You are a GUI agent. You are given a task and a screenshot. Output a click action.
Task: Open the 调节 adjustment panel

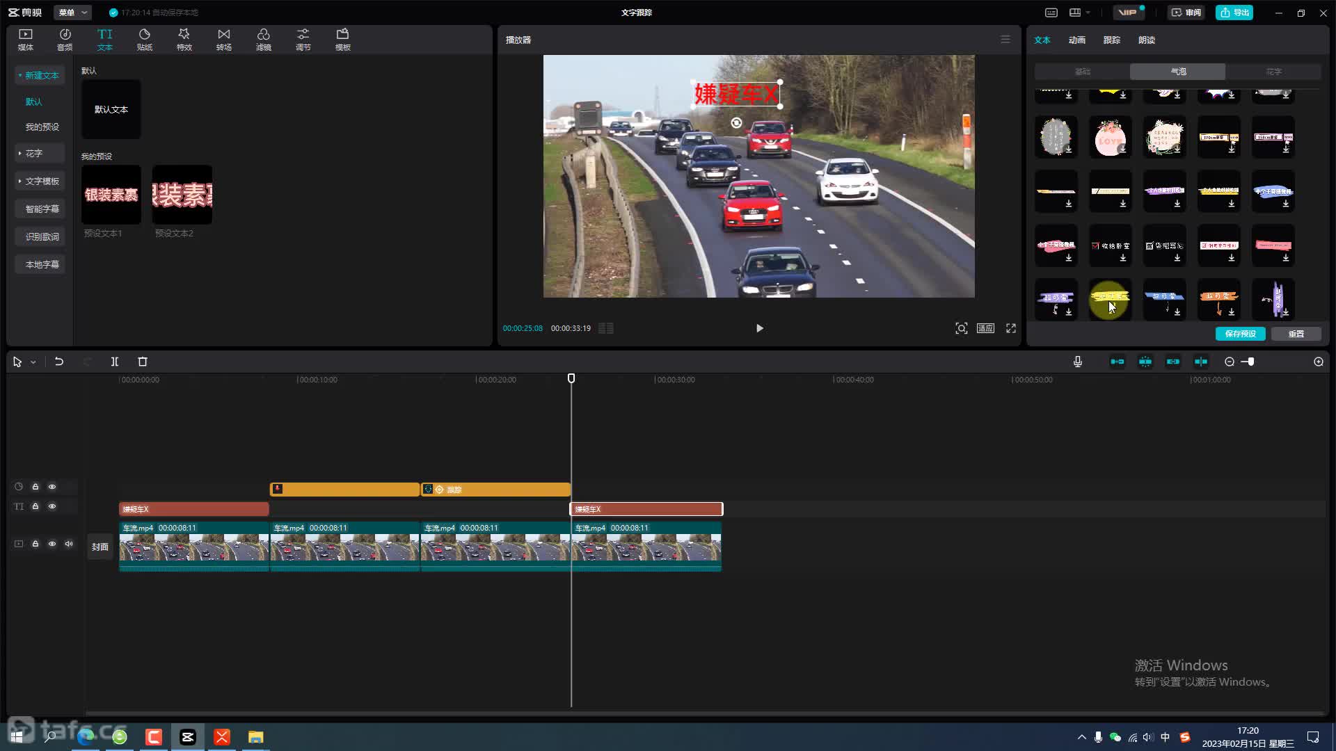click(x=303, y=40)
